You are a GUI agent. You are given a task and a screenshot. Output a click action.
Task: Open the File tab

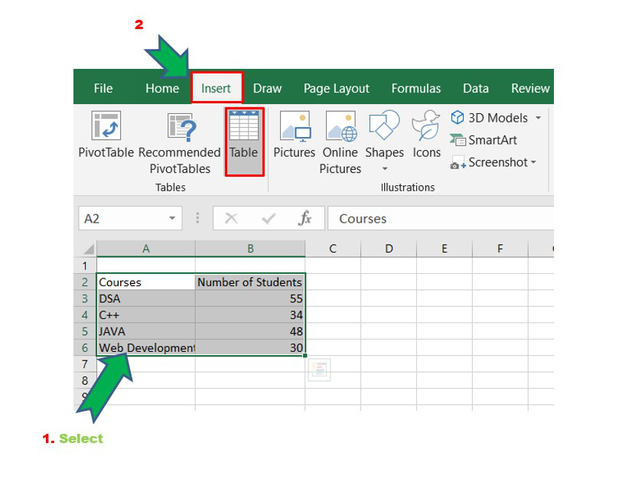tap(103, 88)
